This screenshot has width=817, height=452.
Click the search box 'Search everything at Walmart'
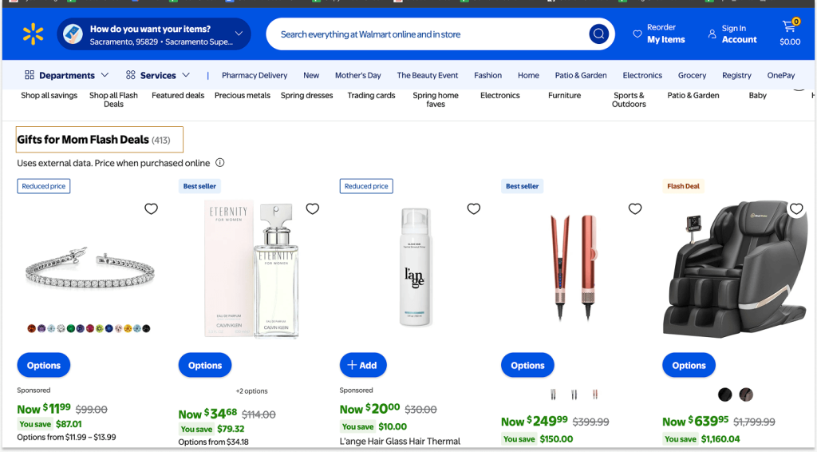pos(428,34)
